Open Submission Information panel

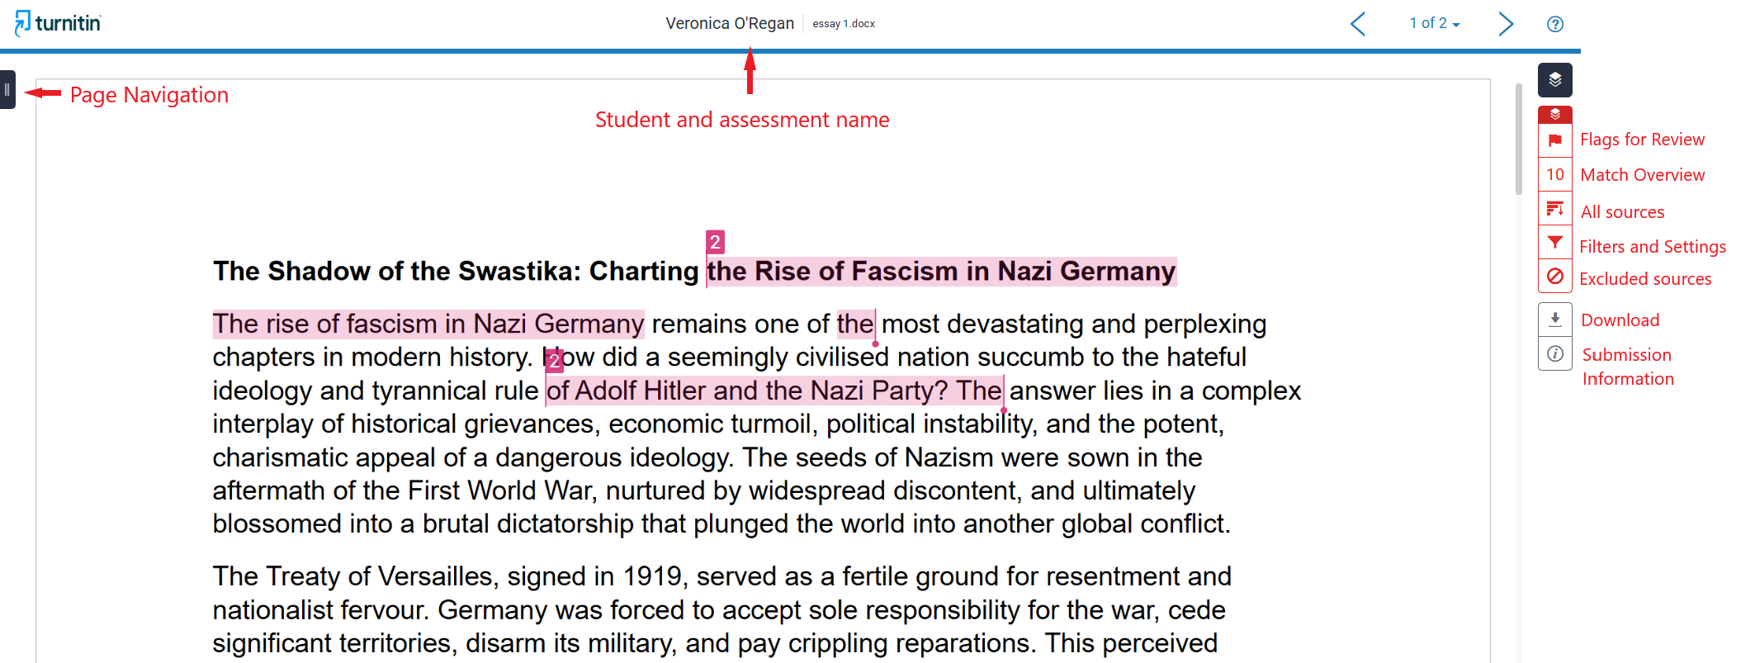pyautogui.click(x=1554, y=353)
